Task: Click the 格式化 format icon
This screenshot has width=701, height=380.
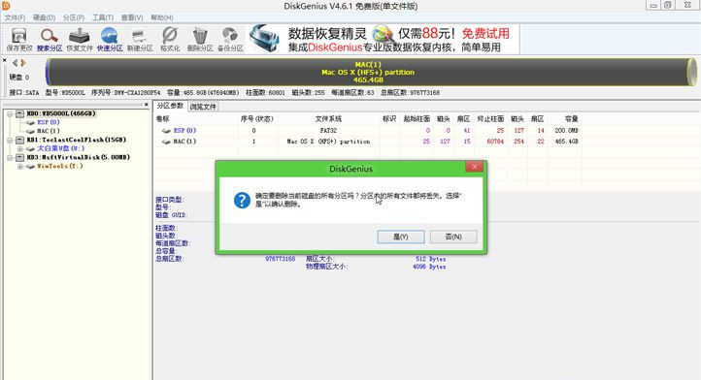Action: (170, 40)
